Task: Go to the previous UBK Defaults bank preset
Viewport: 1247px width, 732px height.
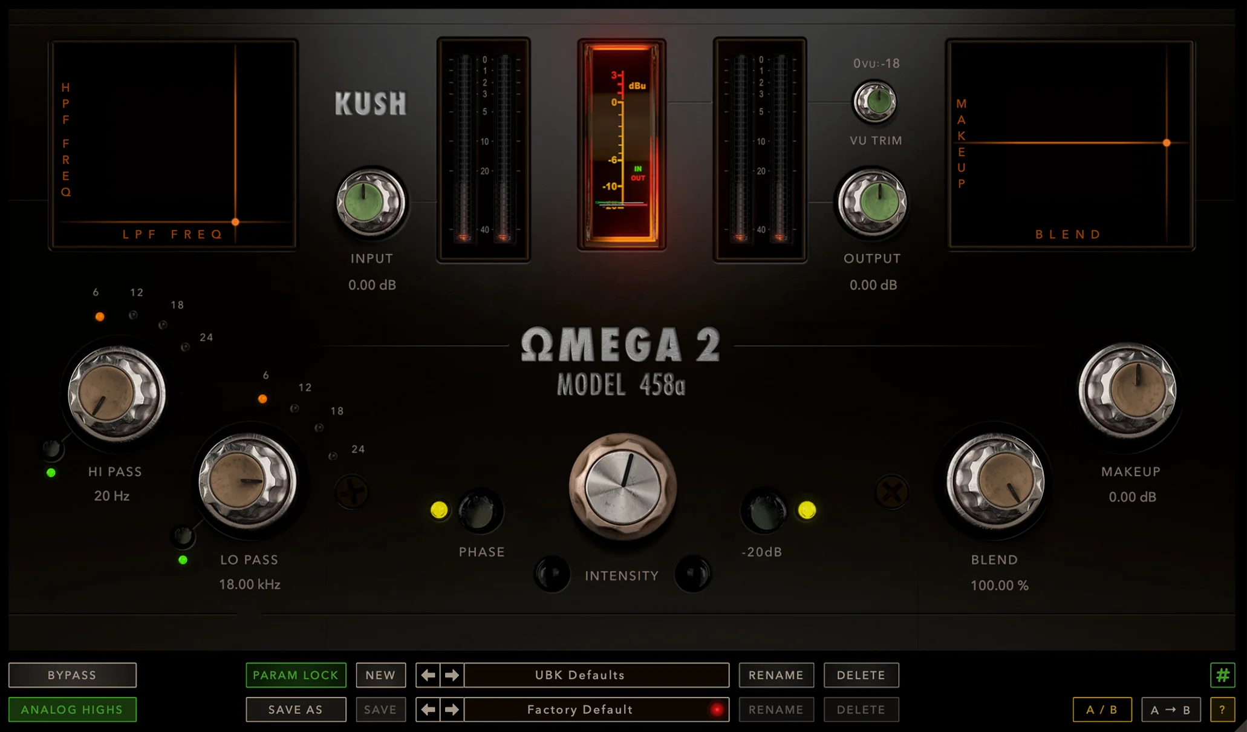Action: pos(429,675)
